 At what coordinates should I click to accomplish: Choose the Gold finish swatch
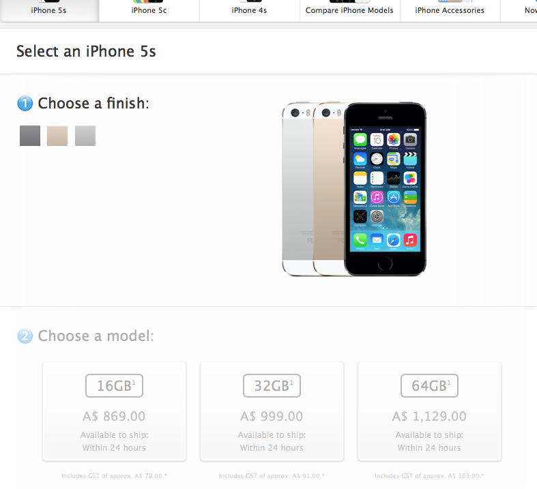[57, 136]
